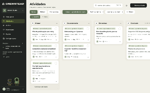Switch to the Quadro board view
This screenshot has width=150, height=93.
(35, 17)
